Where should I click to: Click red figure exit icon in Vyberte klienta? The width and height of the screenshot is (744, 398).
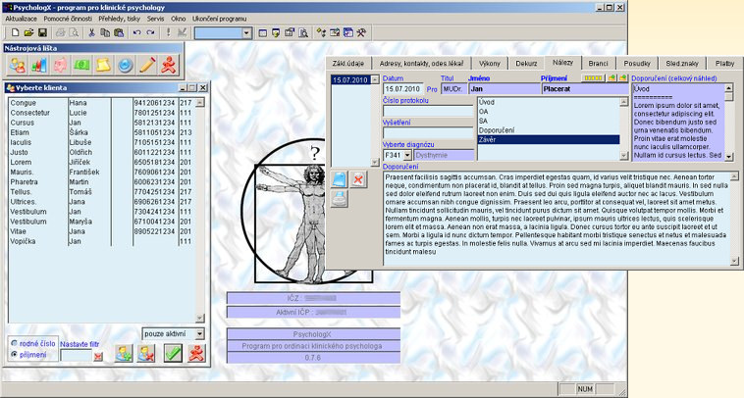pyautogui.click(x=196, y=354)
